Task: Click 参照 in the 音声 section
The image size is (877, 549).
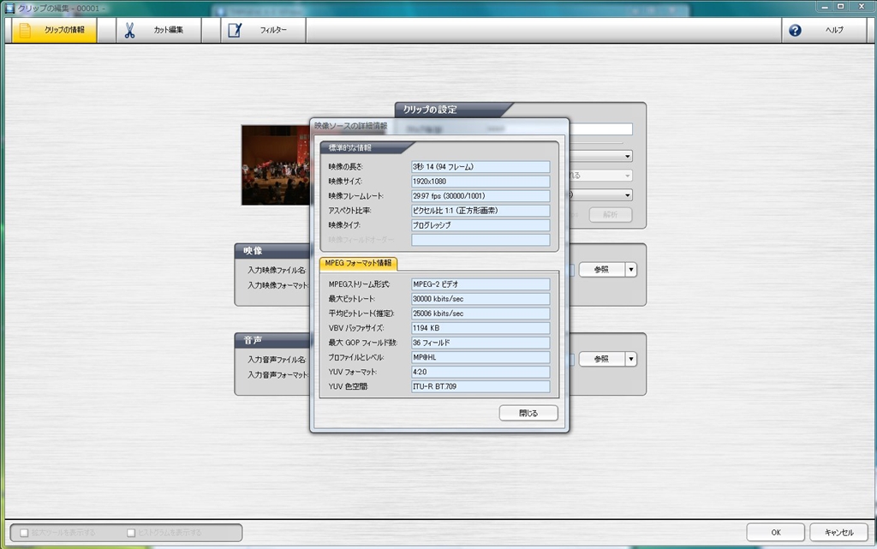Action: point(600,359)
